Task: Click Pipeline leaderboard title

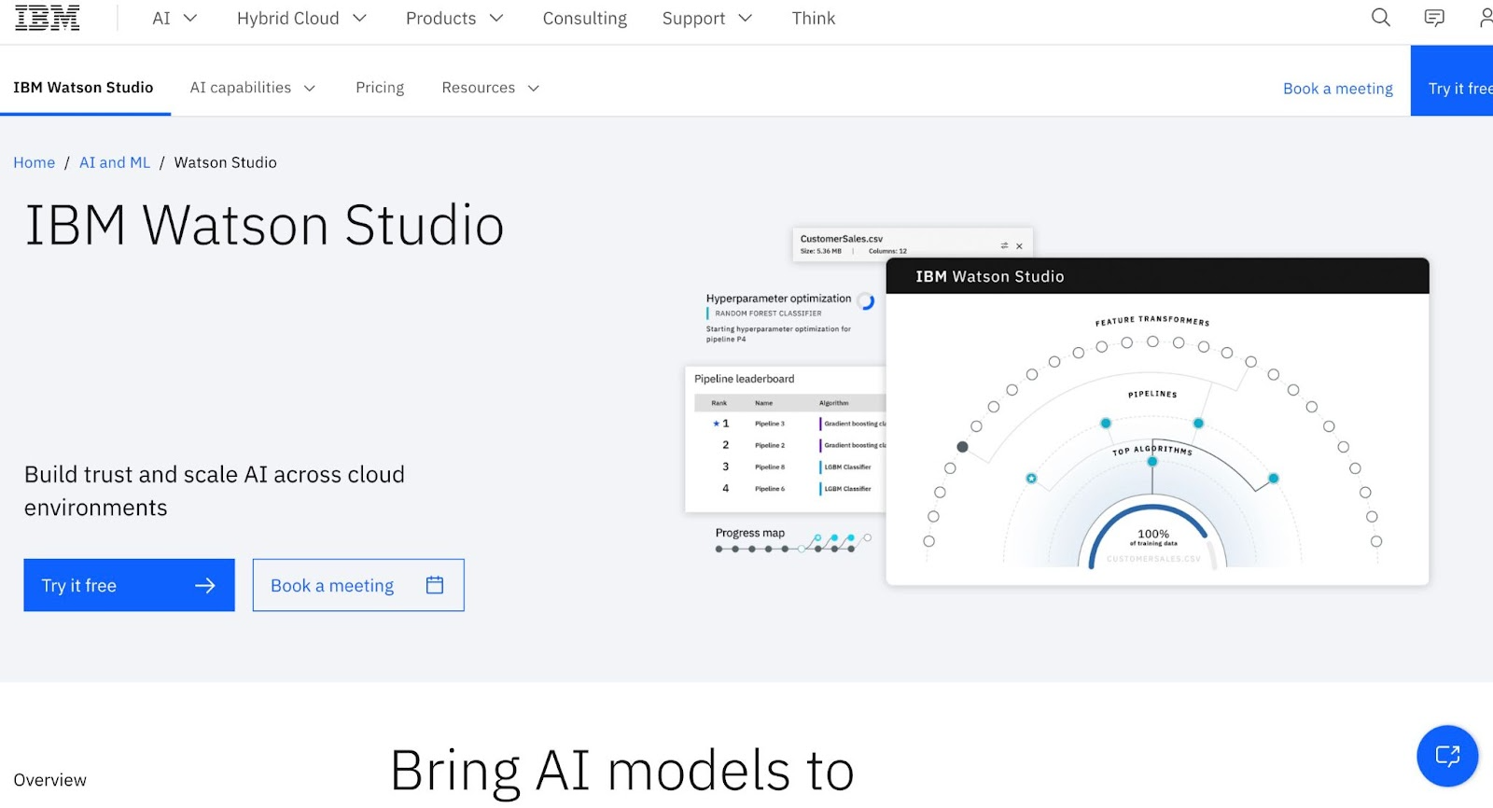Action: pos(744,379)
